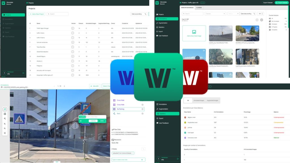Switch to the CLASSES tab
Viewport: 290px width, 163px height.
[199, 8]
